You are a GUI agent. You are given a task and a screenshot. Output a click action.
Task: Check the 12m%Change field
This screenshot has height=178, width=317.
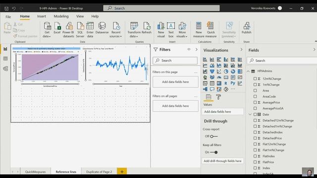[255, 79]
